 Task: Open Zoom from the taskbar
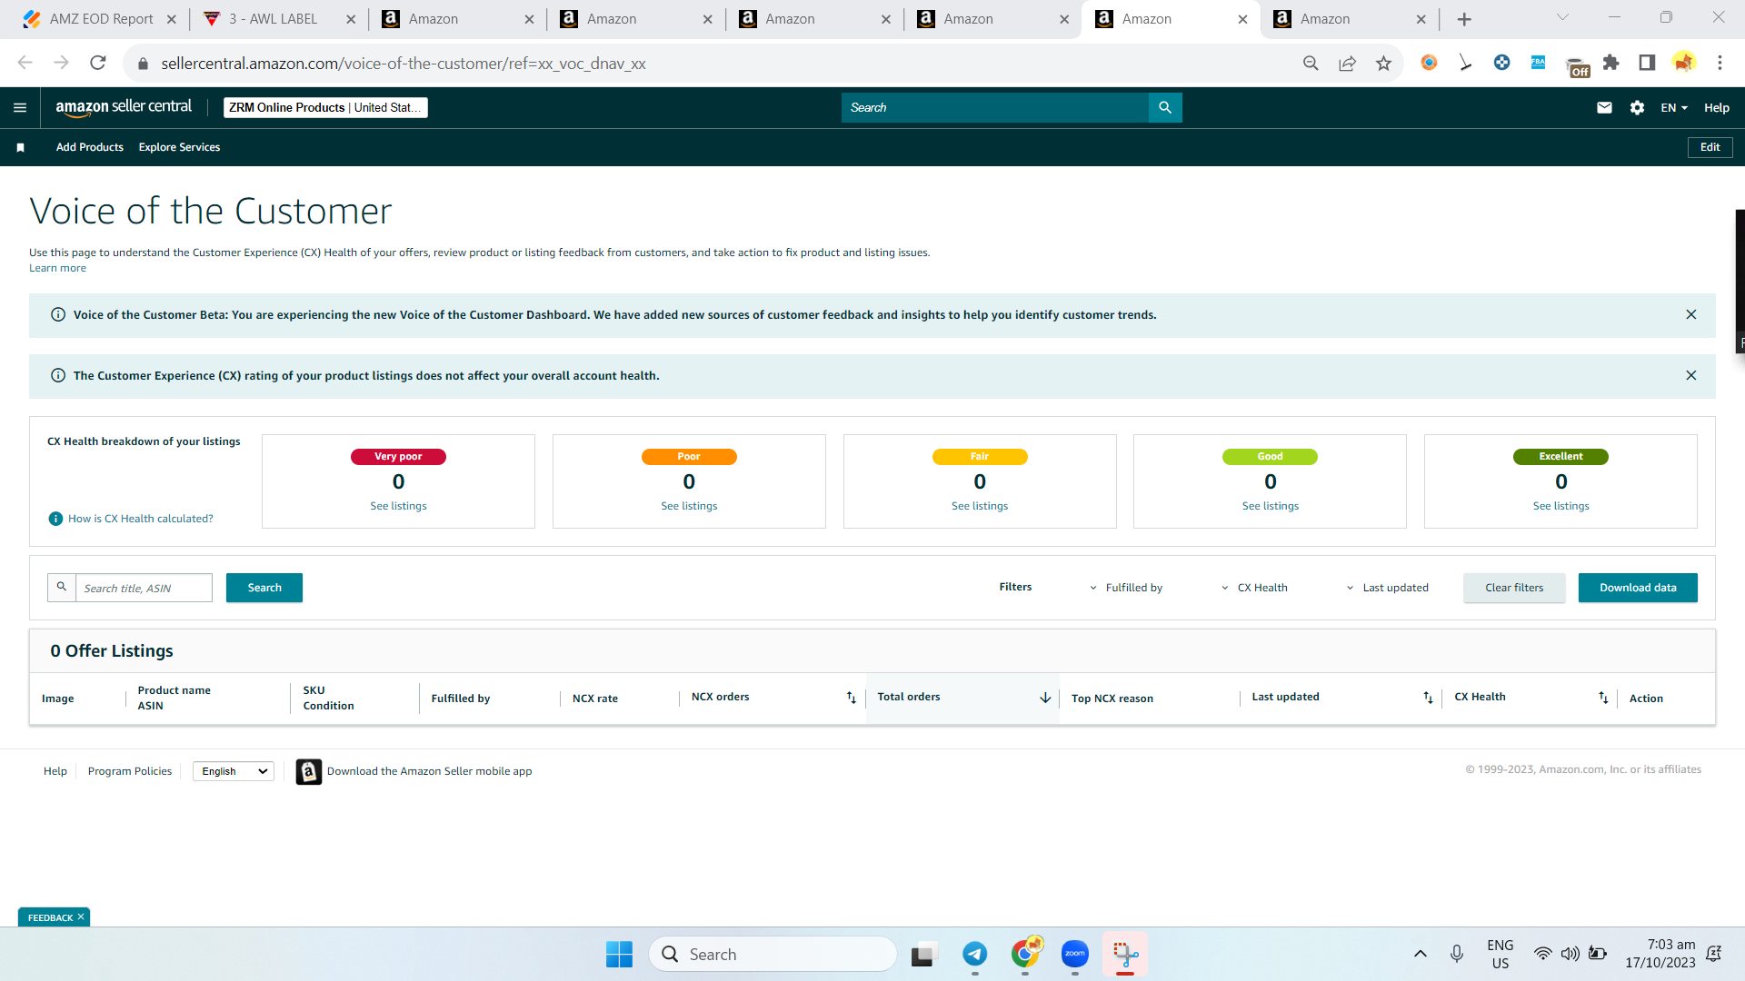(1074, 954)
